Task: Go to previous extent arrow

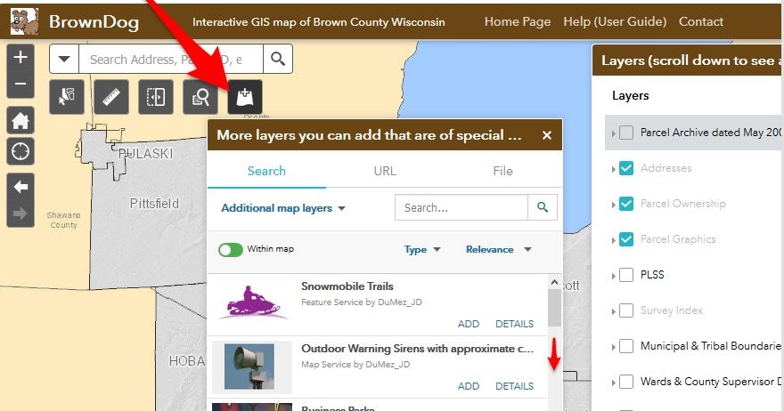Action: coord(20,188)
